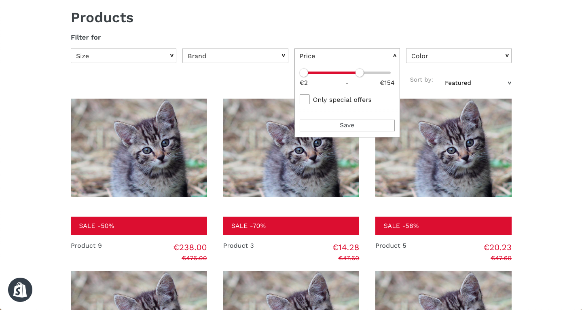Tick the Only special offers checkbox

coord(305,99)
